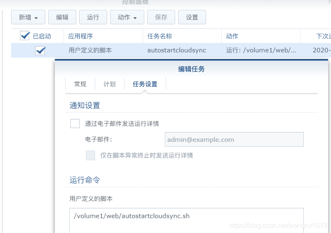The width and height of the screenshot is (331, 233).
Task: Toggle 仅在脚本异常终止时发送运行详情 checkbox
Action: (x=90, y=155)
